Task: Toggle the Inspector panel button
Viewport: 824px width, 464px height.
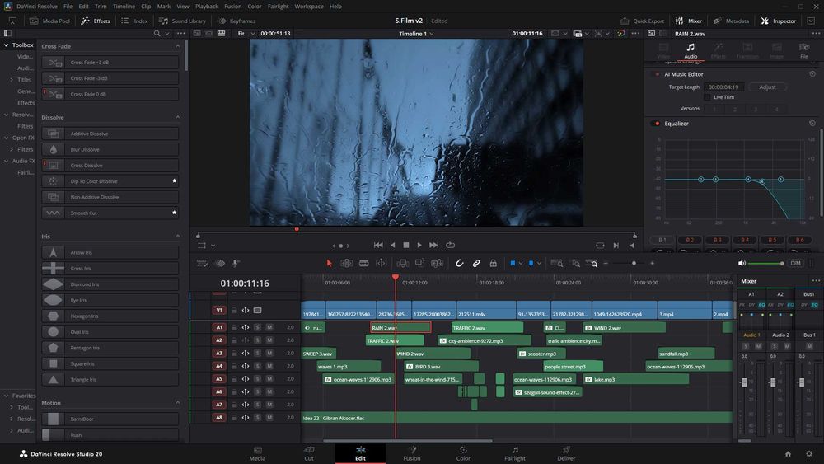Action: 779,21
